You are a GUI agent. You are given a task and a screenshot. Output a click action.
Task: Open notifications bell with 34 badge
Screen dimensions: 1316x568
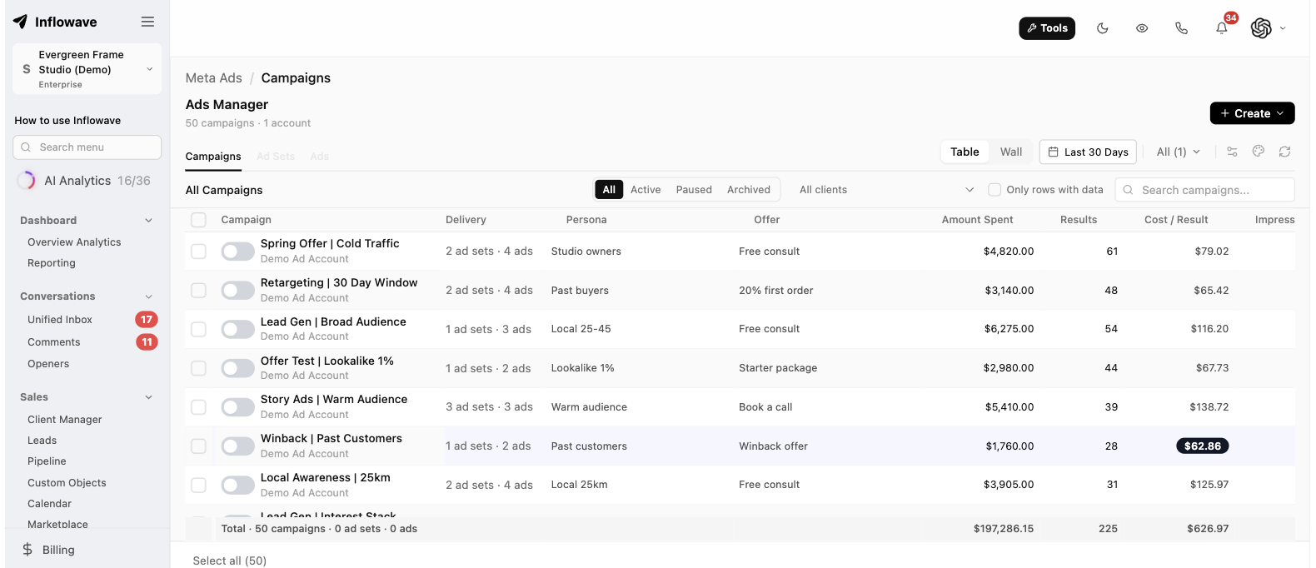coord(1222,27)
